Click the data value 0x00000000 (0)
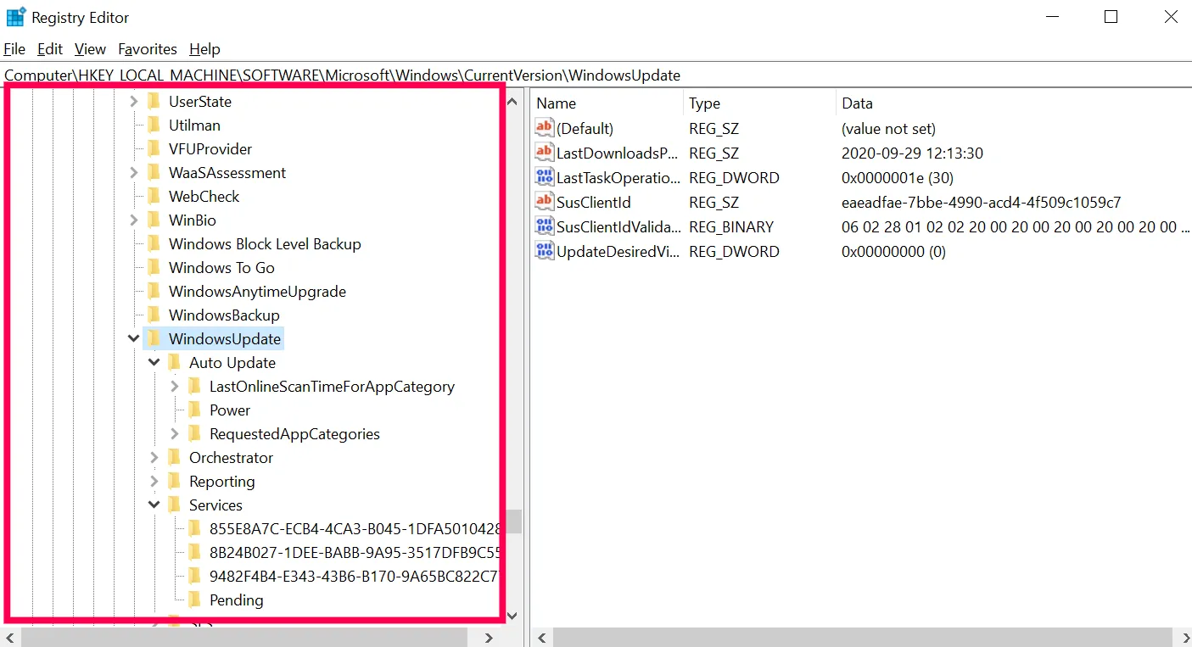 point(893,252)
